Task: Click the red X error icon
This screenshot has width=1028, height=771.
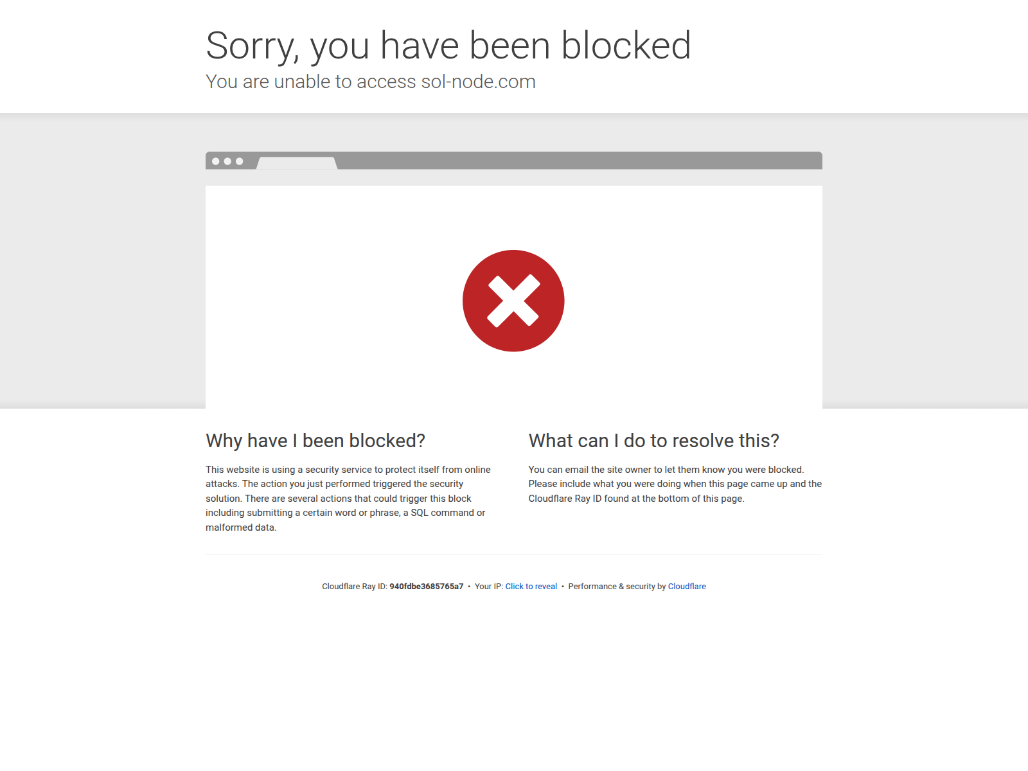Action: pyautogui.click(x=513, y=301)
